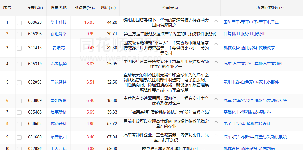Open industry link 汽车-汽车零部件-其他汽车零部件
This screenshot has height=150, width=304.
point(253,64)
